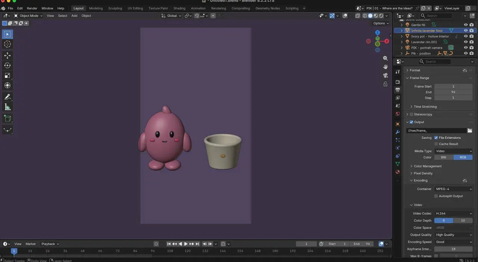This screenshot has height=262, width=478.
Task: Set Color Depth to 10
Action: point(463,221)
